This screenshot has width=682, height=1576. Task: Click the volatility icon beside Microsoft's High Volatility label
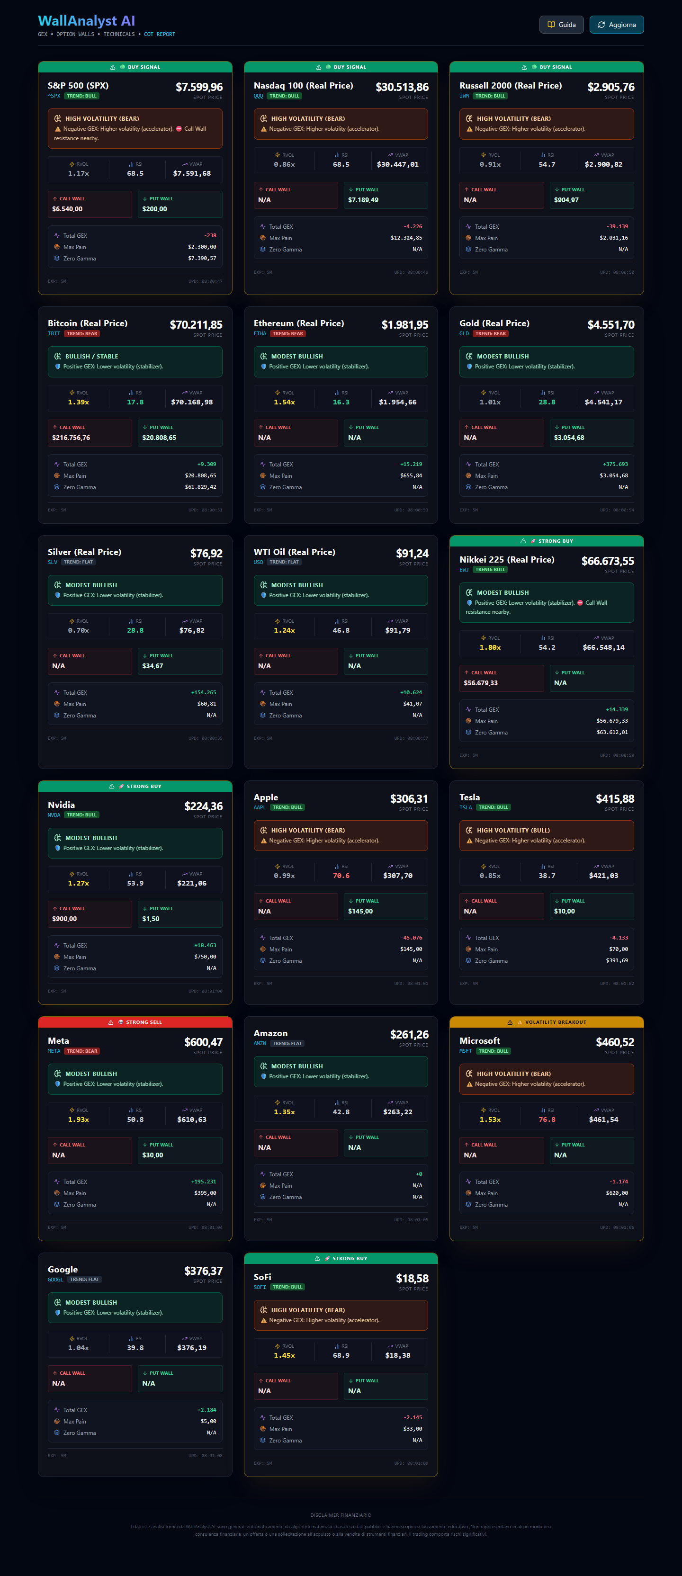(469, 1074)
